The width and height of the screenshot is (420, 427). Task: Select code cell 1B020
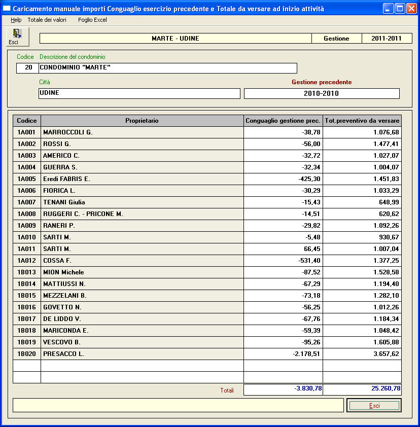(x=27, y=354)
